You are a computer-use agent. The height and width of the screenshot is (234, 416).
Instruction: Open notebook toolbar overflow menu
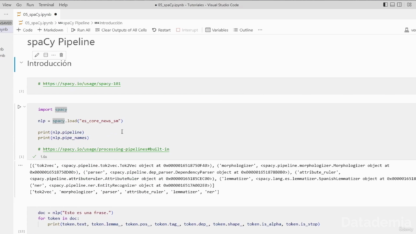tap(260, 30)
